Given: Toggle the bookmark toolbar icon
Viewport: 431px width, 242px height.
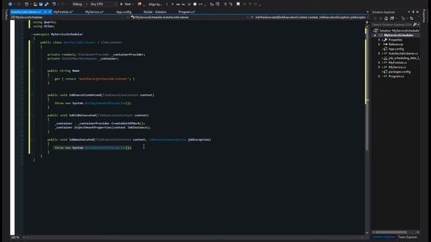Looking at the screenshot, I should click(x=238, y=4).
